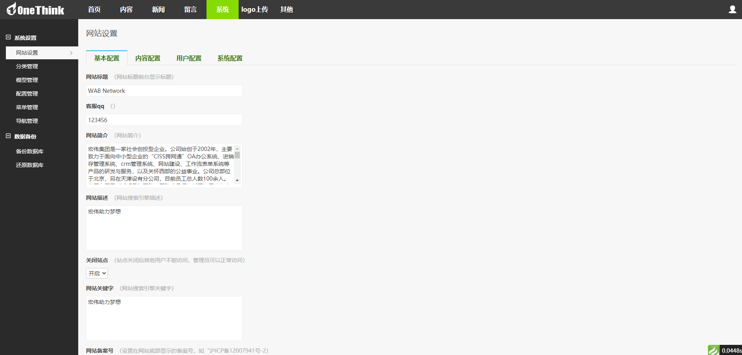Click the 0.0448s runtime indicator
This screenshot has width=742, height=355.
pos(731,350)
